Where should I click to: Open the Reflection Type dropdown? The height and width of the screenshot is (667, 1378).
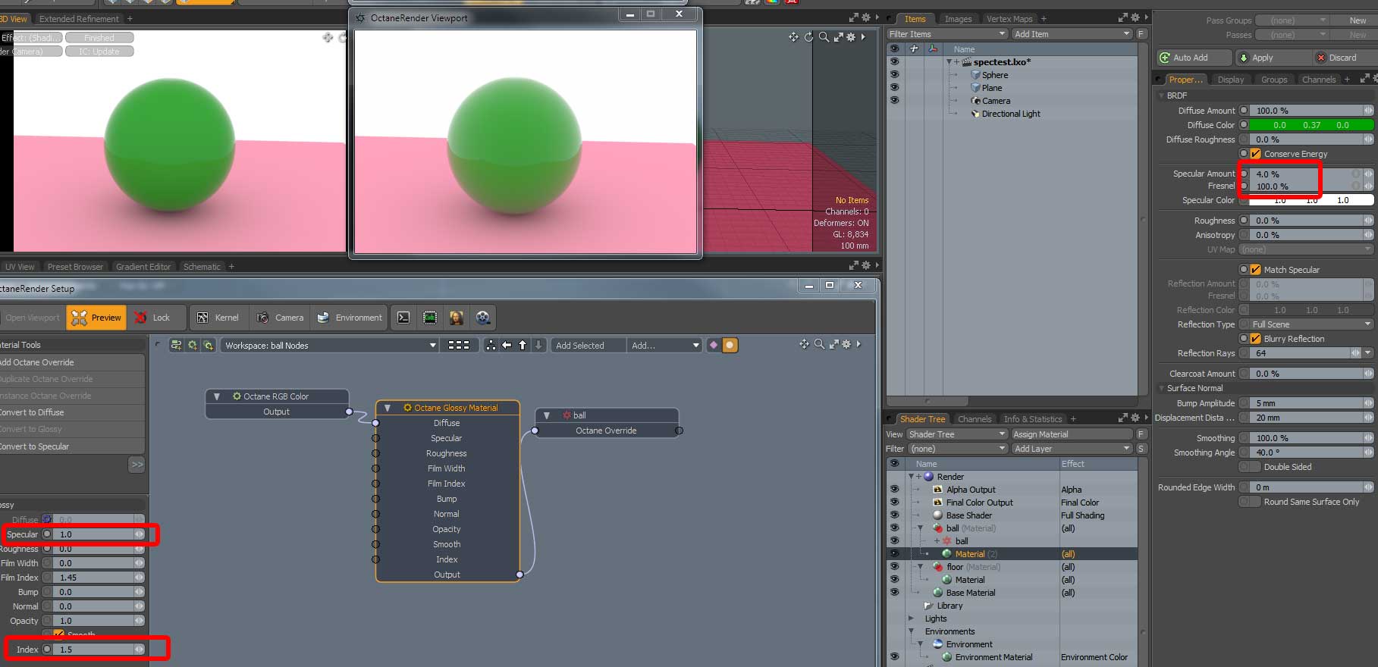coord(1311,324)
